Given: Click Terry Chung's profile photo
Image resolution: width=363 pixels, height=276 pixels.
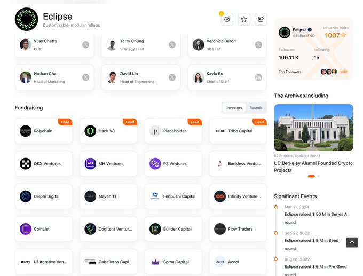Looking at the screenshot, I should 112,44.
